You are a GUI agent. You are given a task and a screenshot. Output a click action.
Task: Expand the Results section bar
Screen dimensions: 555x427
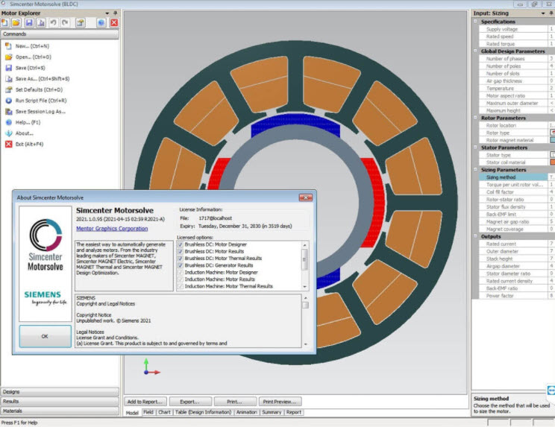pyautogui.click(x=60, y=401)
